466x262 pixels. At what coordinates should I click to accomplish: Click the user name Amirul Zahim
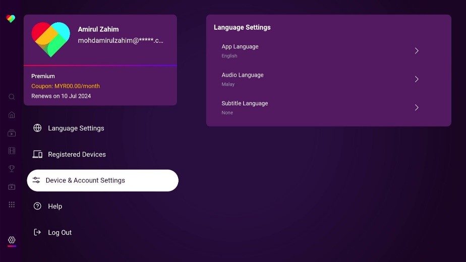(x=98, y=29)
